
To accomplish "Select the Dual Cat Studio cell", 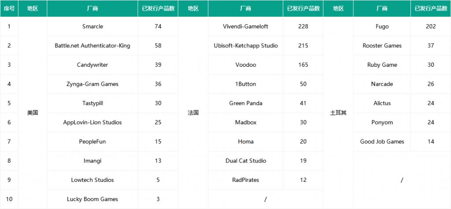I will [246, 161].
